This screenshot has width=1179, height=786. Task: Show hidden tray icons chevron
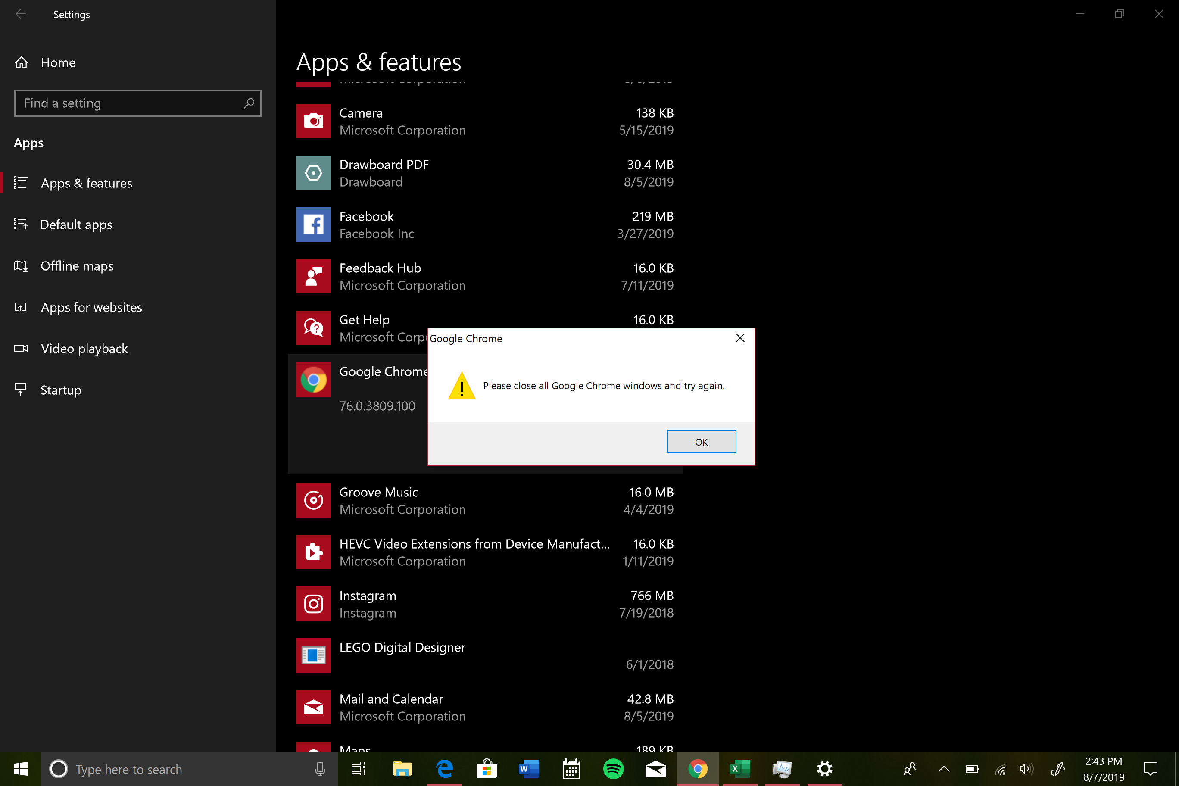click(944, 768)
